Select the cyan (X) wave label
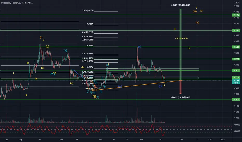Viewport: 242px width, 142px height. tap(65, 50)
